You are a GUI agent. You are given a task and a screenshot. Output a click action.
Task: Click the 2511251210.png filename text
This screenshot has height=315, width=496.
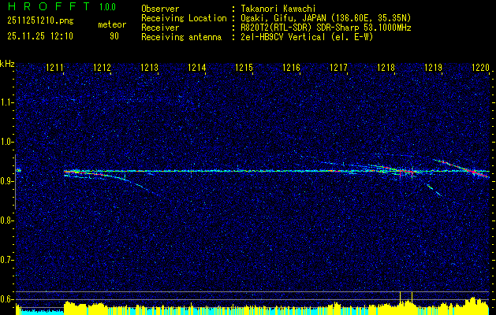[40, 20]
